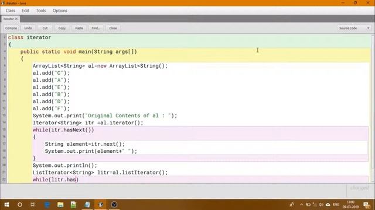375x210 pixels.
Task: Click the volume speaker tray icon
Action: pos(321,205)
